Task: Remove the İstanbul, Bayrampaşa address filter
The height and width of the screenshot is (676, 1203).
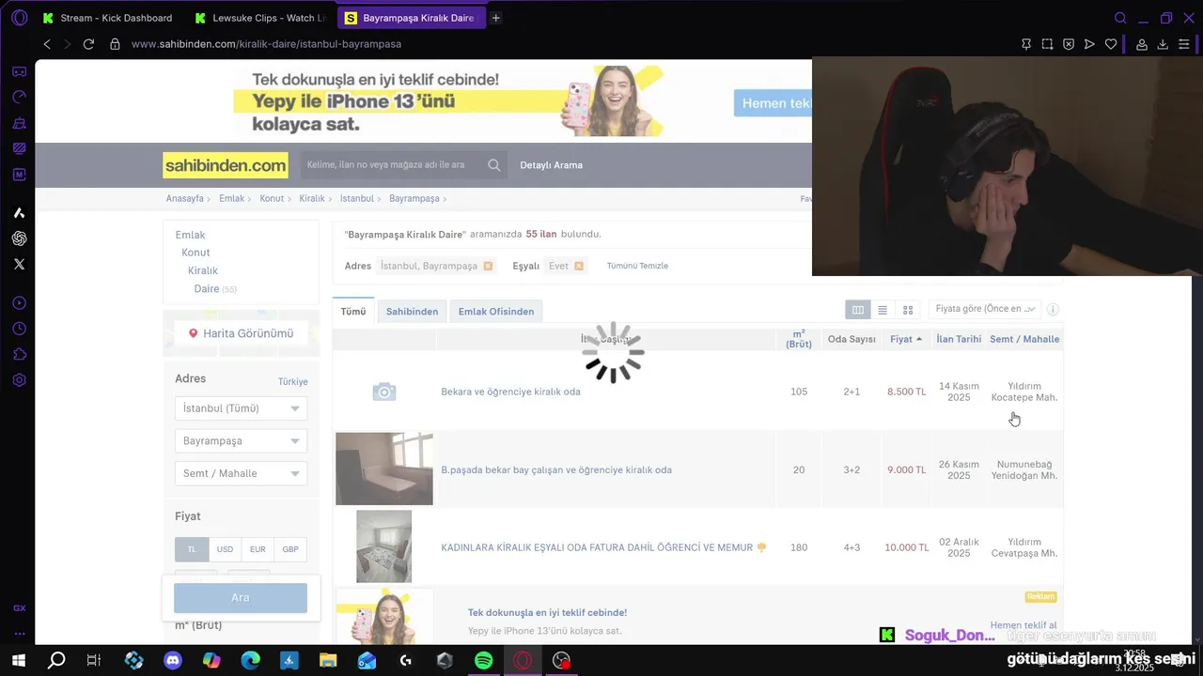Action: pos(488,266)
